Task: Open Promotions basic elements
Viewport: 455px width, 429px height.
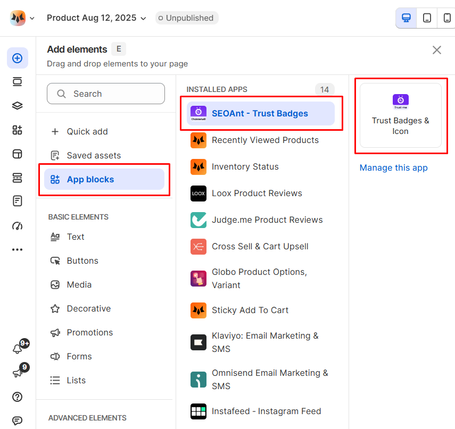Action: (104, 332)
